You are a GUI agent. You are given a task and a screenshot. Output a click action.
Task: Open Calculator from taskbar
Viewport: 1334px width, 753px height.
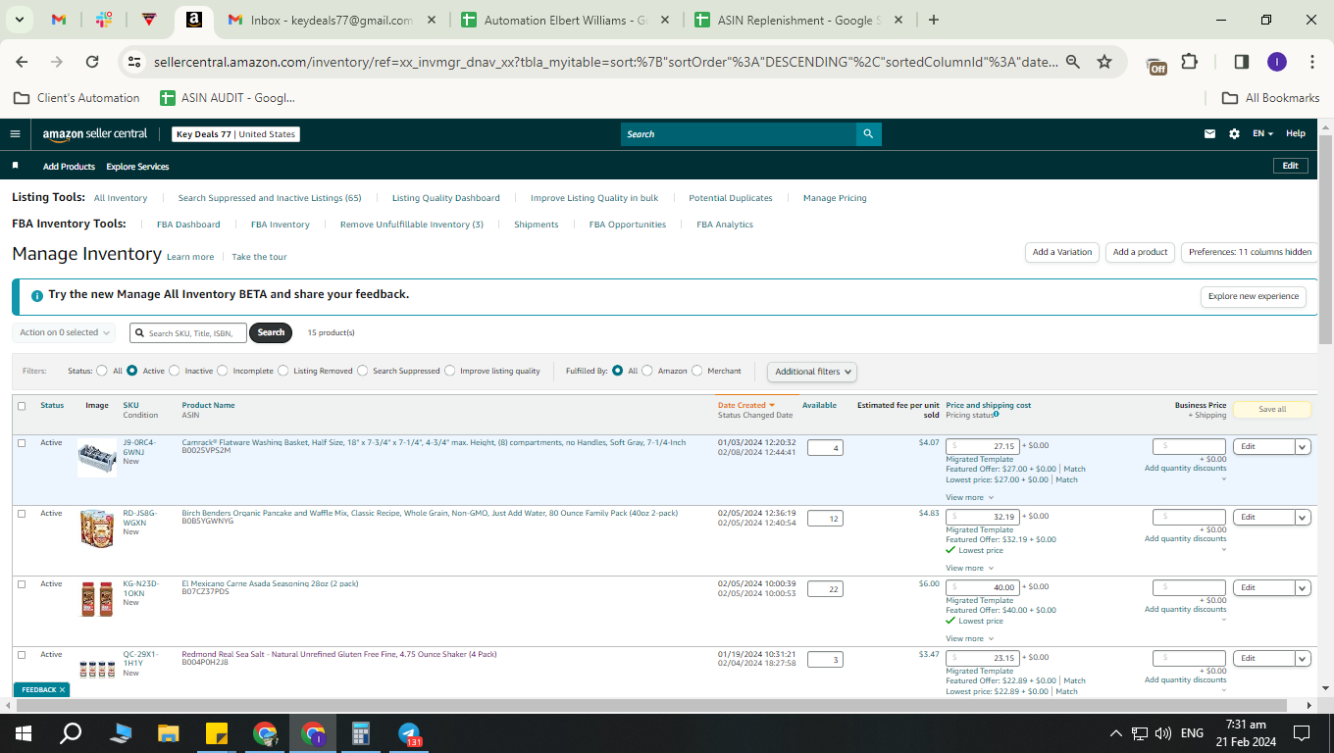[361, 732]
